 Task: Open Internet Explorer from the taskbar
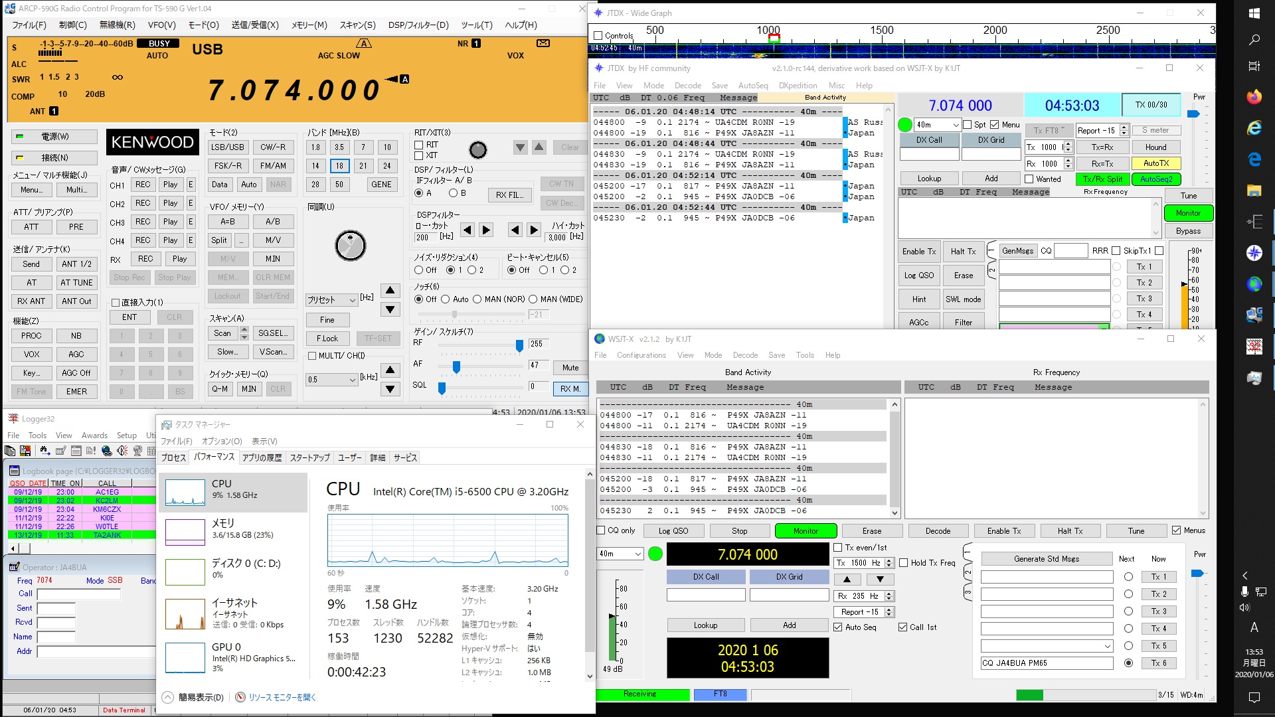coord(1254,128)
